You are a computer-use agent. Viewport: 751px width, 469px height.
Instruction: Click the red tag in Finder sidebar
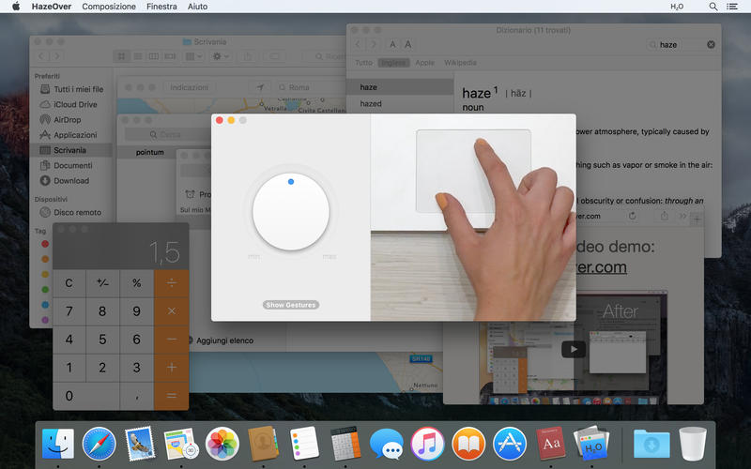tap(45, 244)
